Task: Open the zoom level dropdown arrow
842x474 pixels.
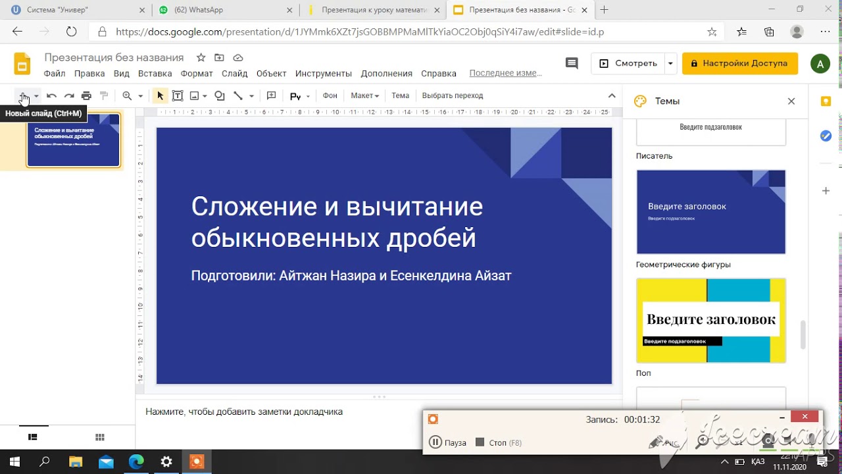Action: pyautogui.click(x=140, y=96)
